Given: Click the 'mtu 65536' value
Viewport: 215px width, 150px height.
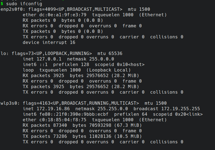Looking at the screenshot, I should click(110, 54).
